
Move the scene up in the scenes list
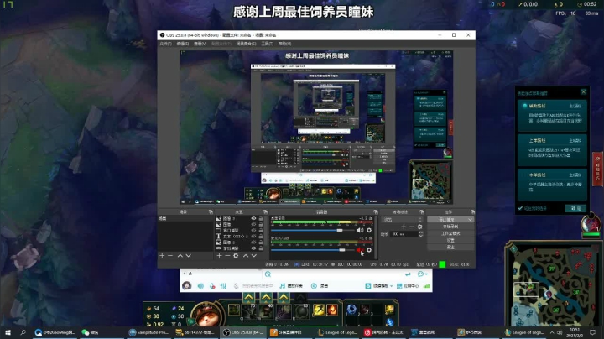coord(180,256)
